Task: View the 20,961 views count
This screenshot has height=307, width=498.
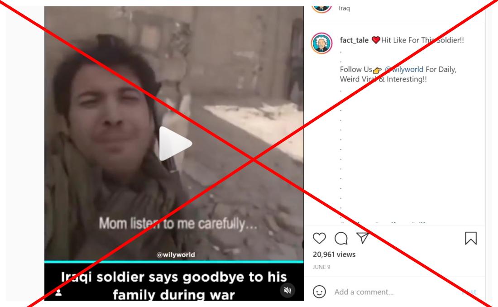Action: (334, 254)
